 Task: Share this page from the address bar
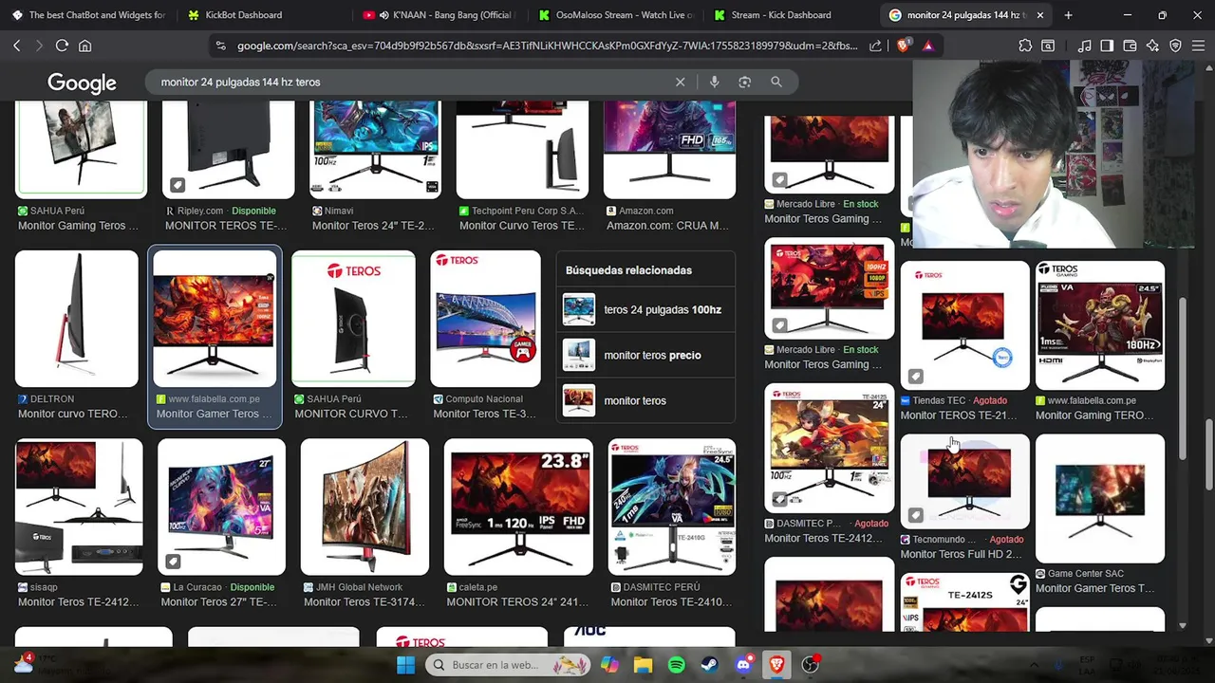875,46
